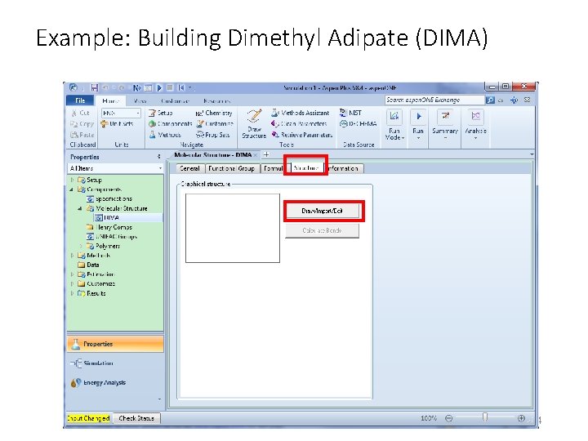The image size is (588, 441).
Task: Click the Next (N>) icon in title bar
Action: pyautogui.click(x=137, y=87)
